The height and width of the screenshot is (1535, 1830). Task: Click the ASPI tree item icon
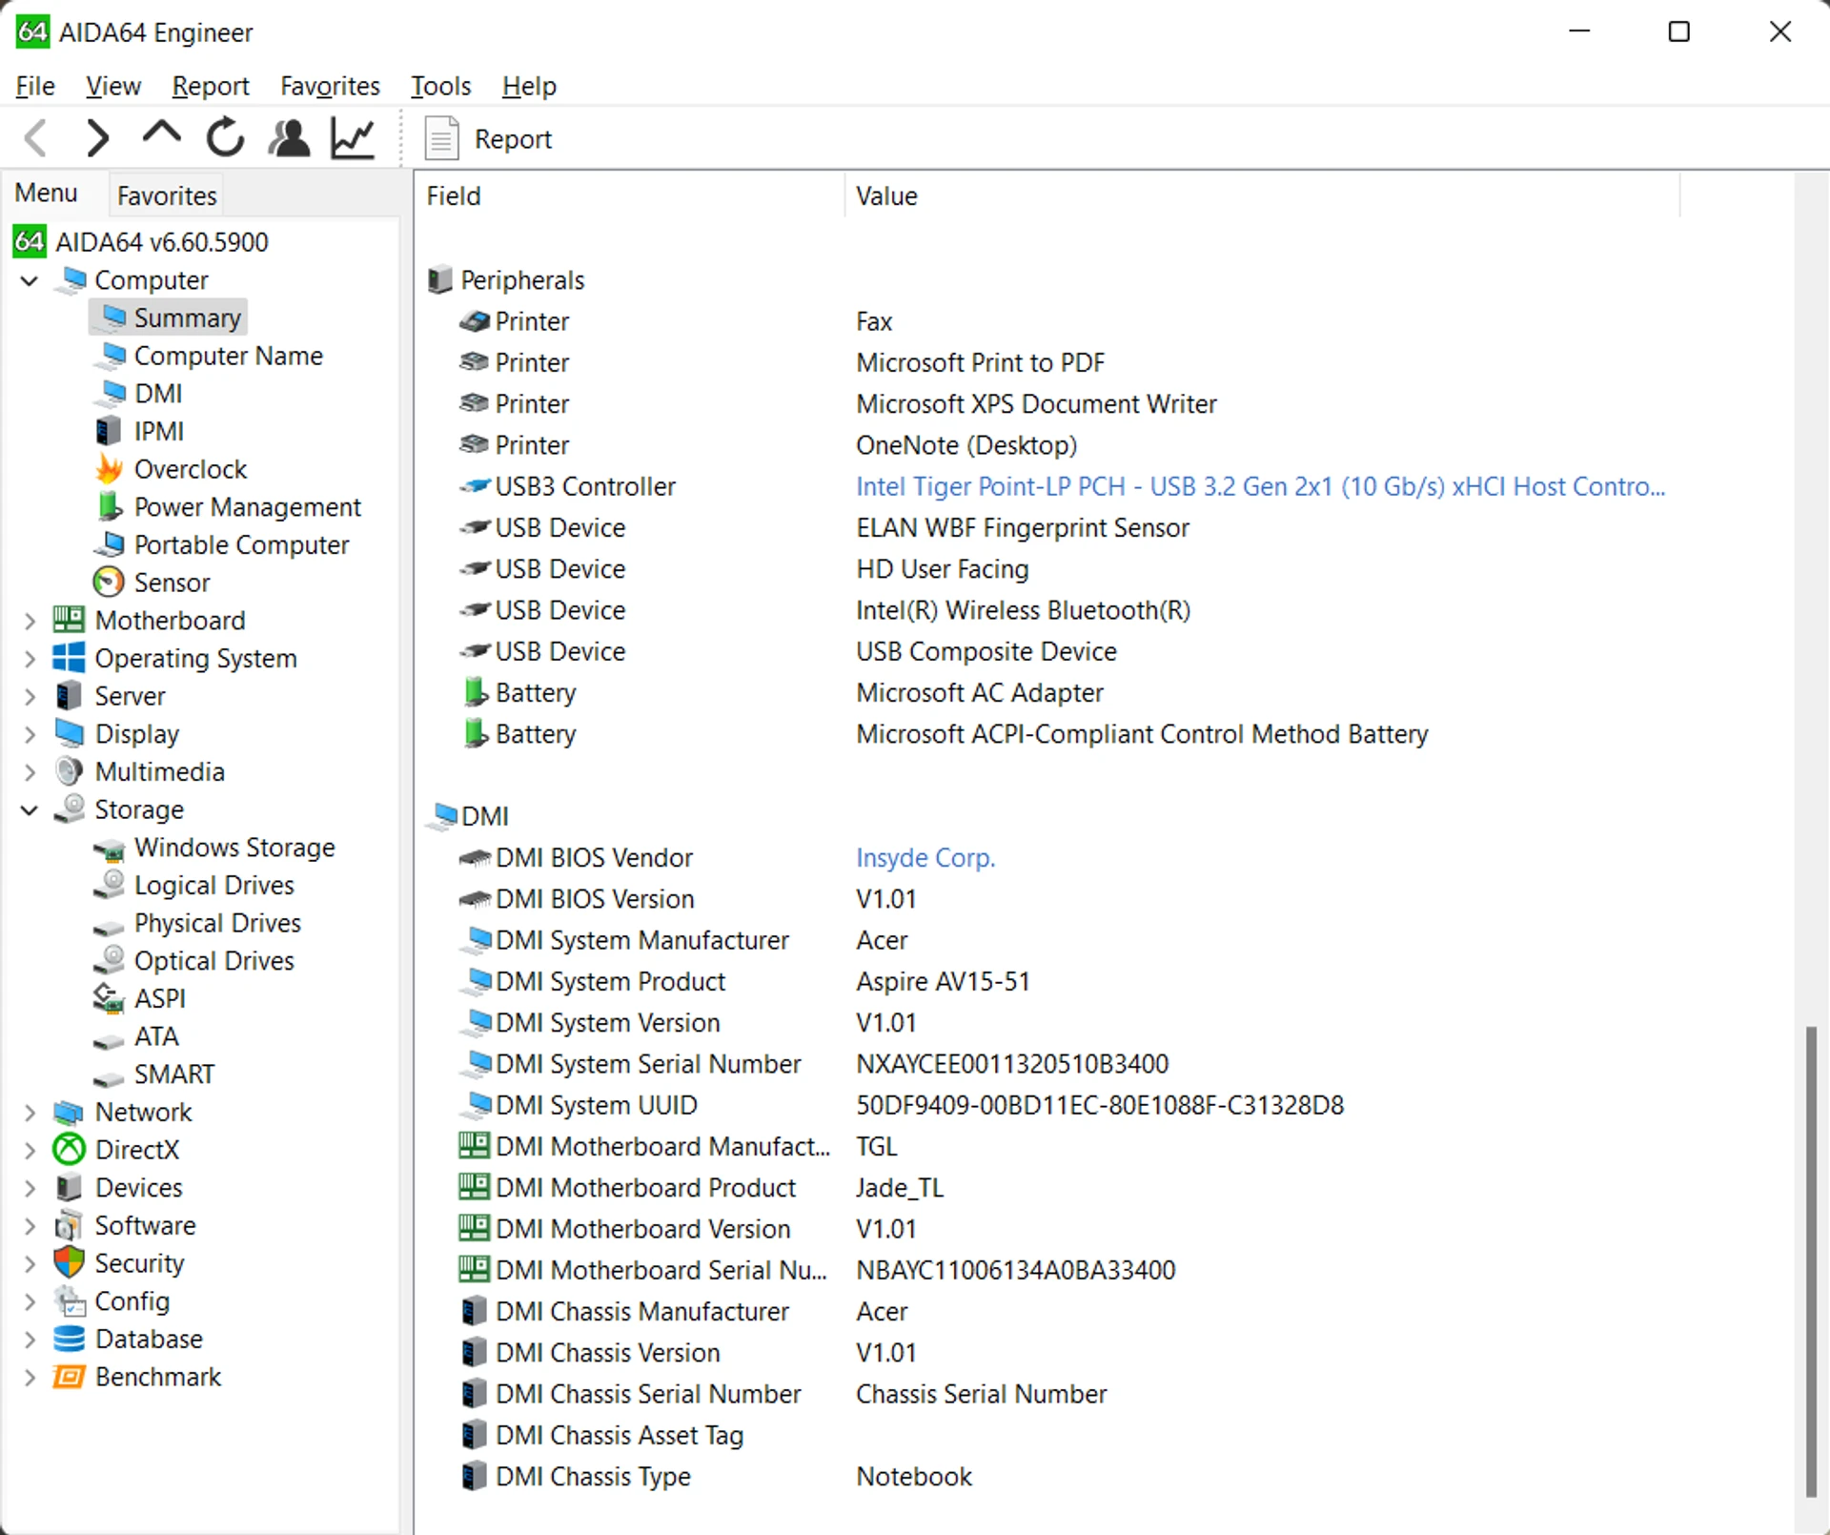[109, 998]
